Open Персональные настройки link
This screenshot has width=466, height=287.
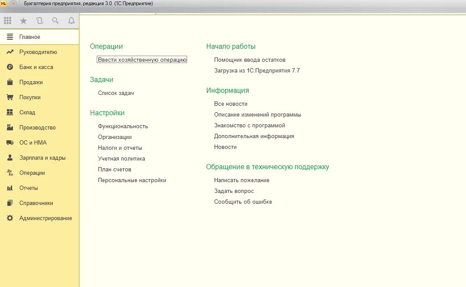click(132, 180)
